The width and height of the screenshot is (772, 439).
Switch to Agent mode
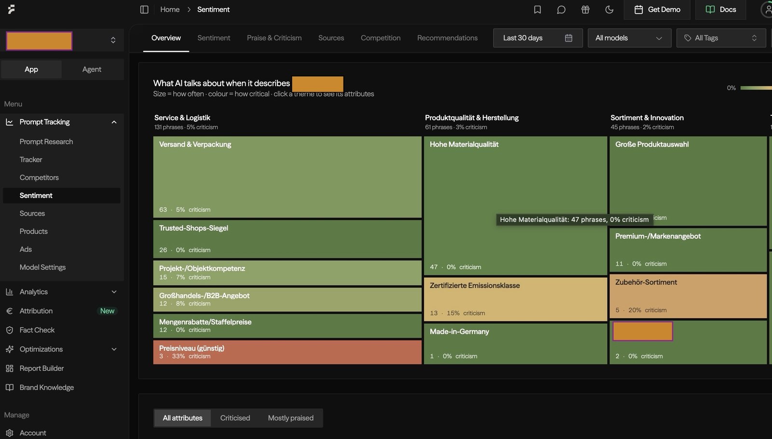tap(92, 69)
